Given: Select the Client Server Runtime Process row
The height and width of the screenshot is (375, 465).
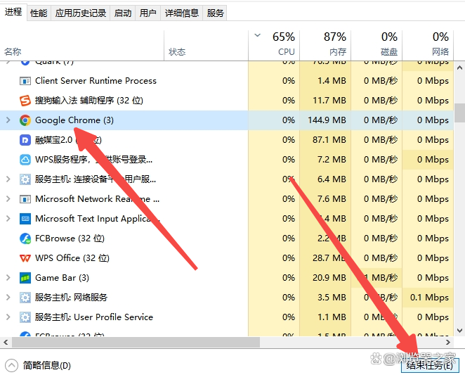Looking at the screenshot, I should point(227,81).
